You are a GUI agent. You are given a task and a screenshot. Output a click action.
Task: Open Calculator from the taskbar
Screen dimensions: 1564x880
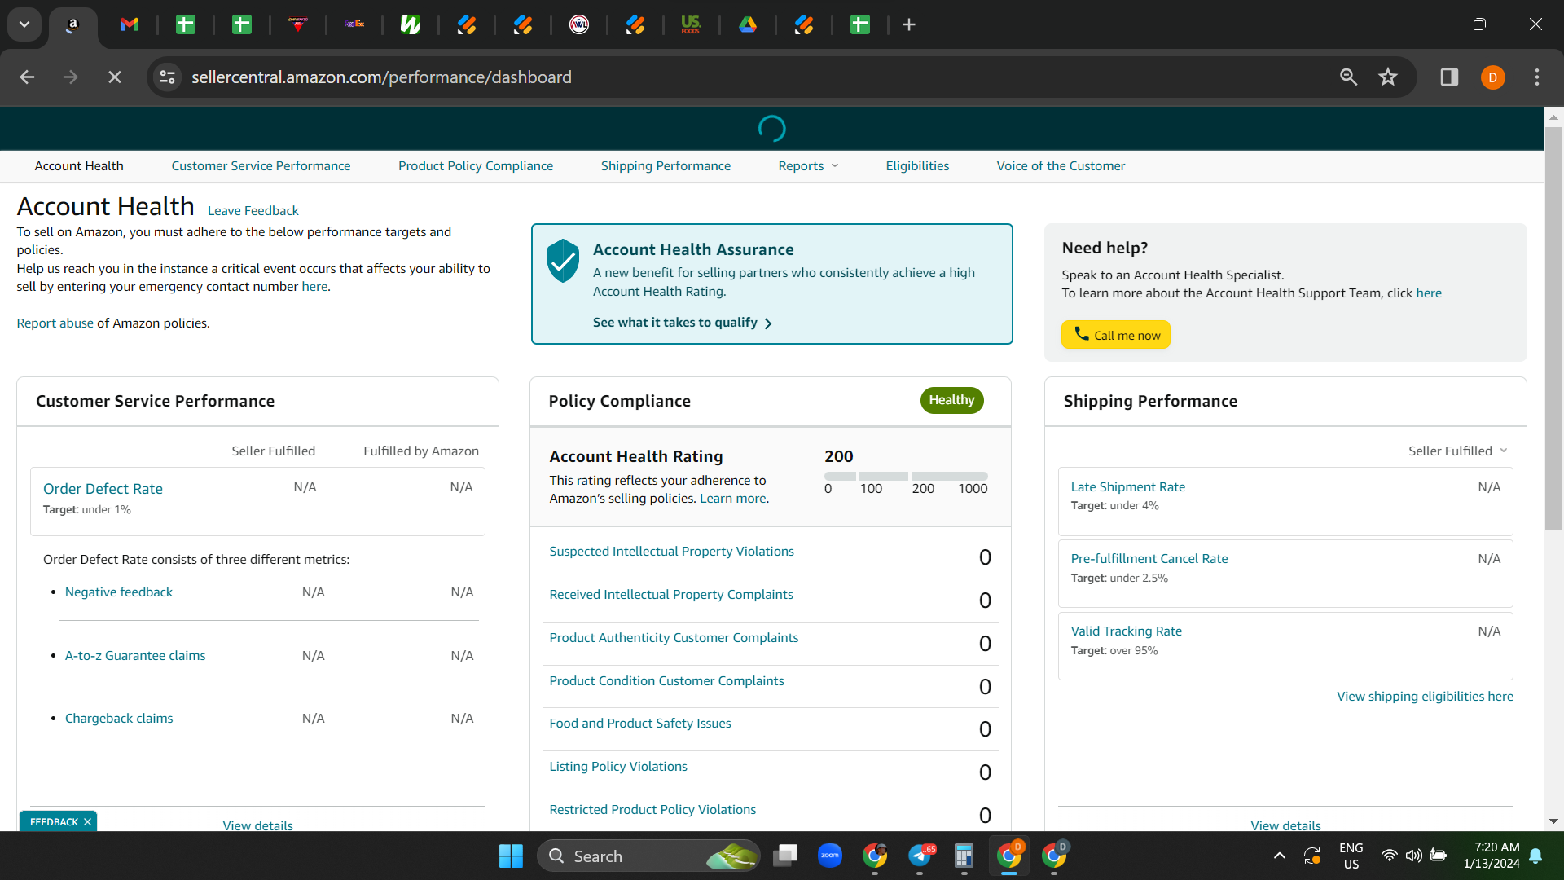[964, 856]
